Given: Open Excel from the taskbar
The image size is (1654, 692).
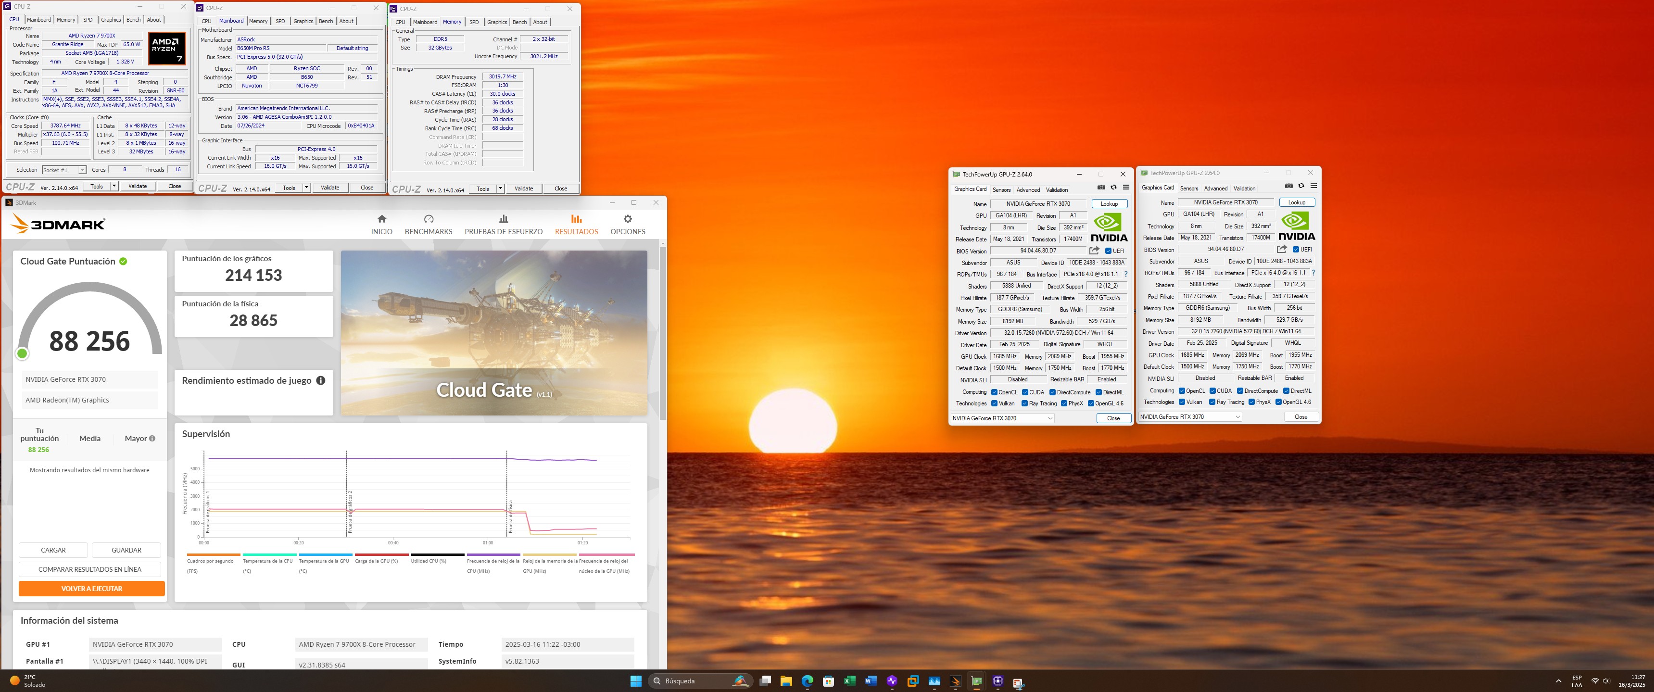Looking at the screenshot, I should coord(849,681).
